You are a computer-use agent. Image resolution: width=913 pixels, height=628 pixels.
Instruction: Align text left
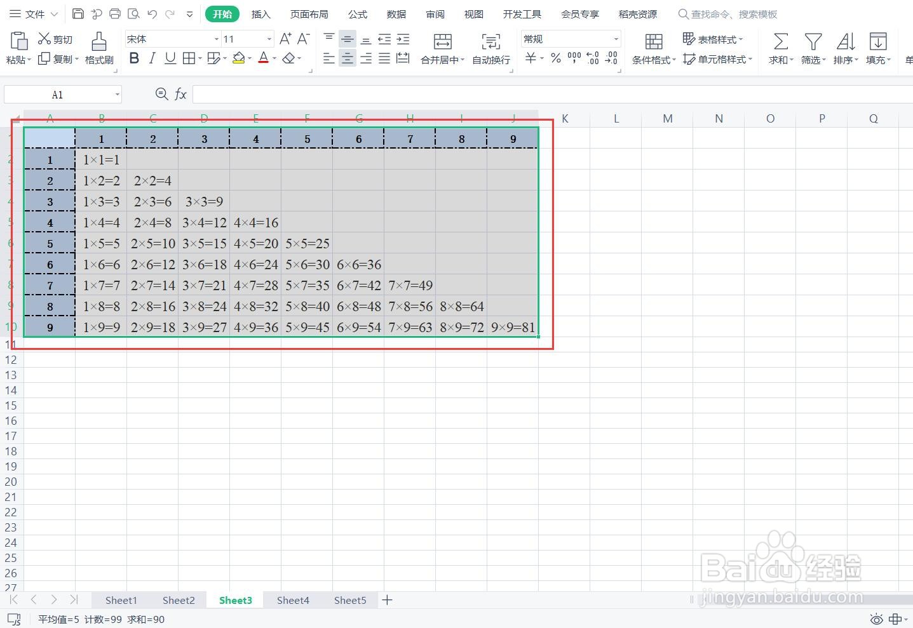point(329,58)
